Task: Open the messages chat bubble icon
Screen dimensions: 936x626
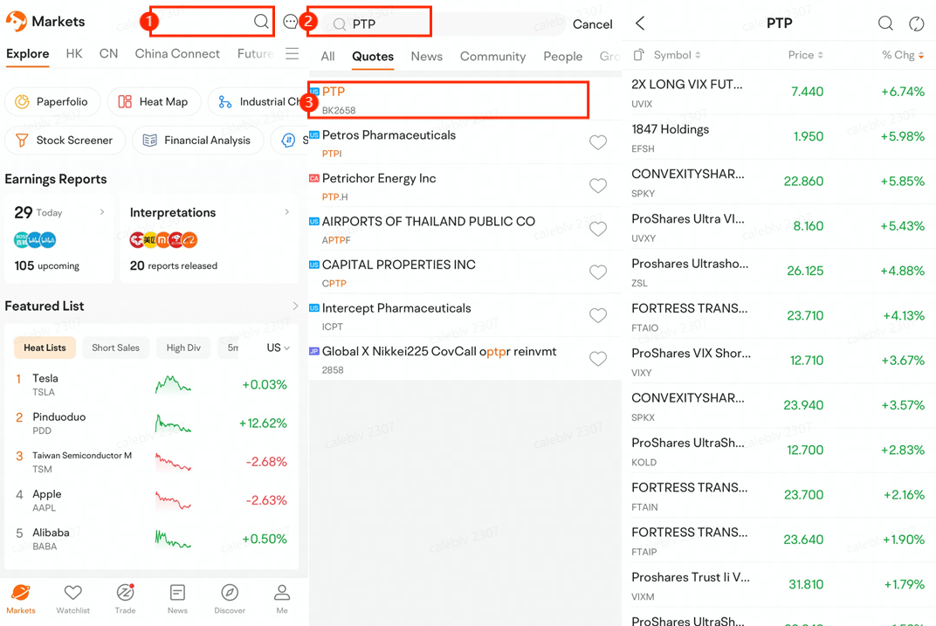Action: (x=290, y=22)
